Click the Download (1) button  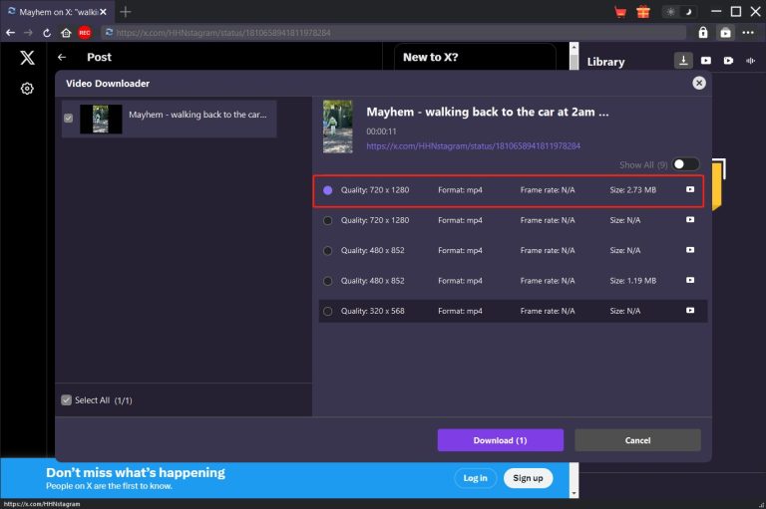(500, 440)
